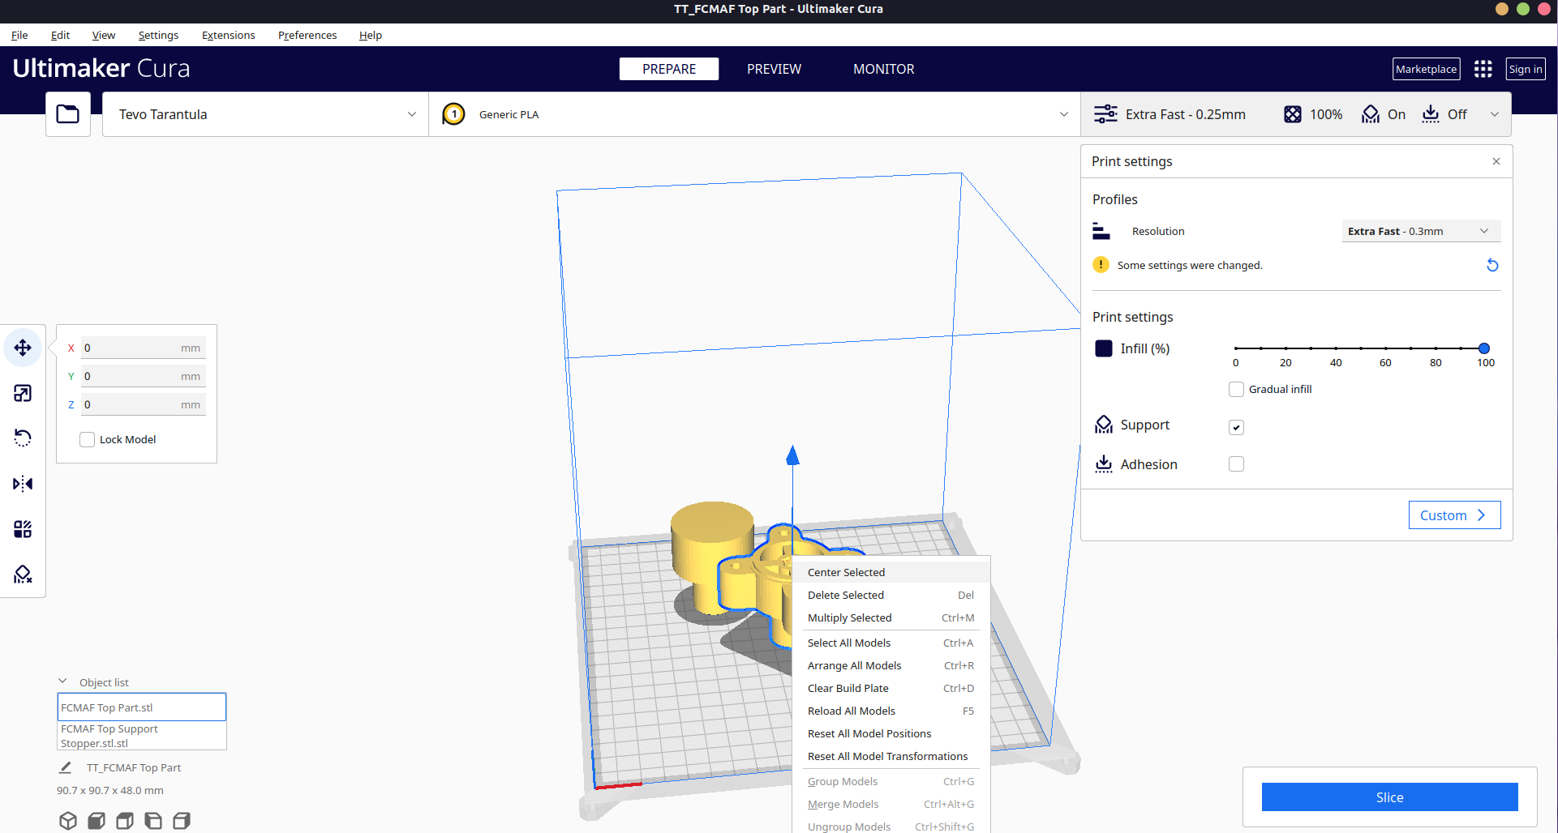The width and height of the screenshot is (1558, 833).
Task: Click the X position input field
Action: [144, 348]
